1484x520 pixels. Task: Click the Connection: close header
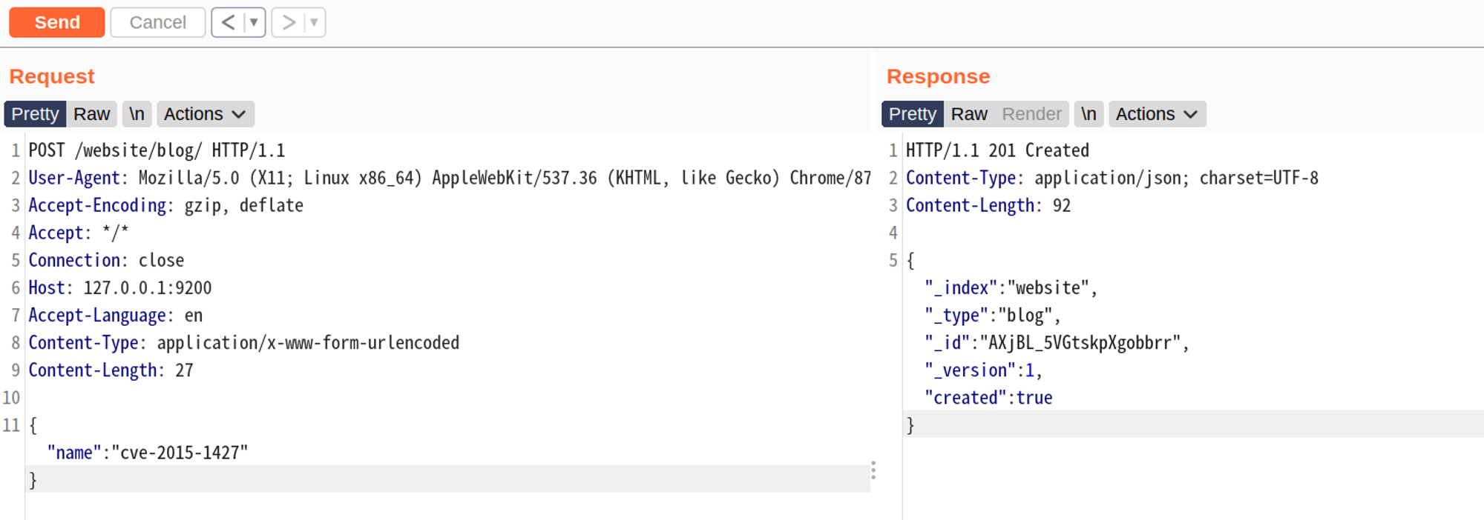point(106,260)
